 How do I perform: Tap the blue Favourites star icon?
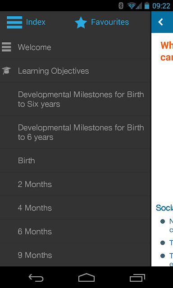click(81, 22)
